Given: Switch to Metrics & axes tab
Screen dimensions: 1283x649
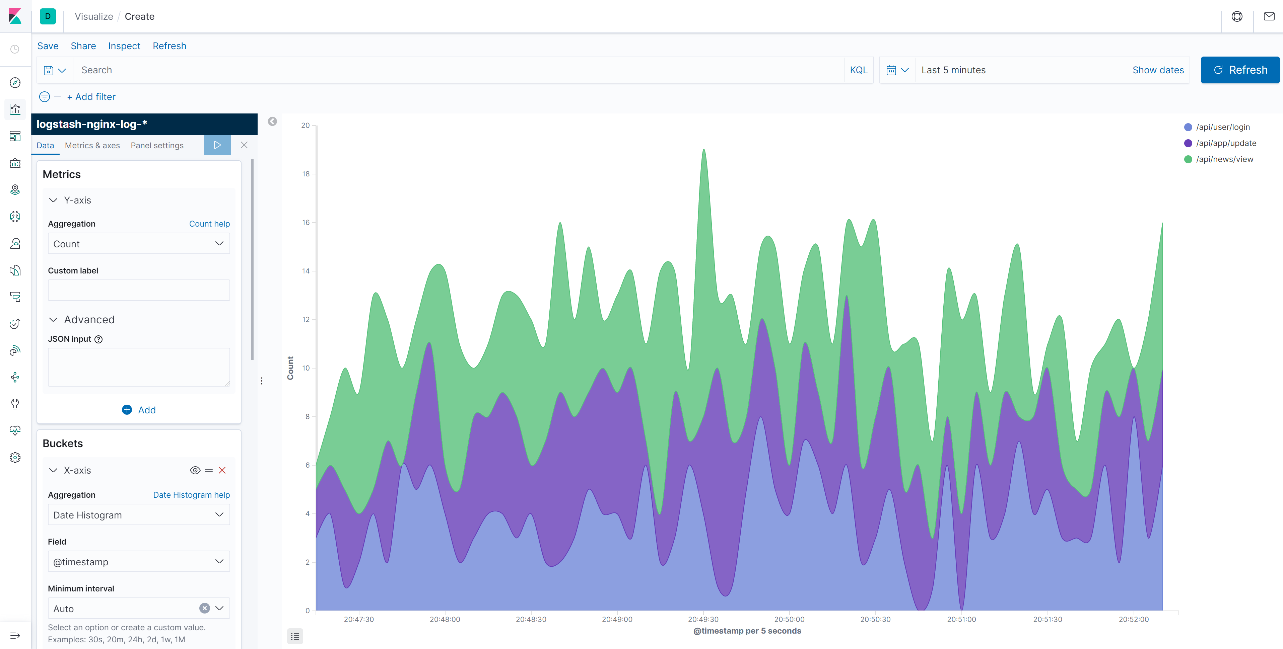Looking at the screenshot, I should [x=92, y=145].
